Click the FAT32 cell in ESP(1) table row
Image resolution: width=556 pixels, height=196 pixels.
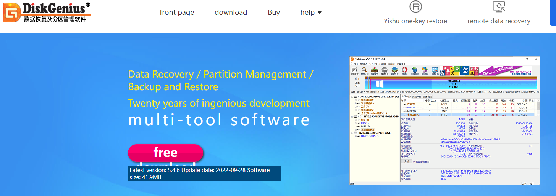pyautogui.click(x=444, y=107)
